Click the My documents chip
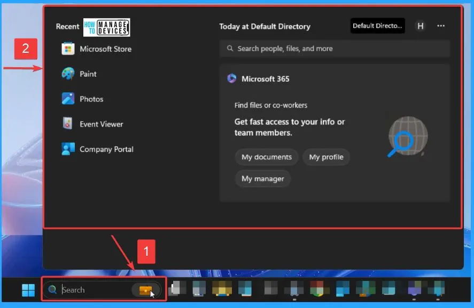 pos(267,157)
